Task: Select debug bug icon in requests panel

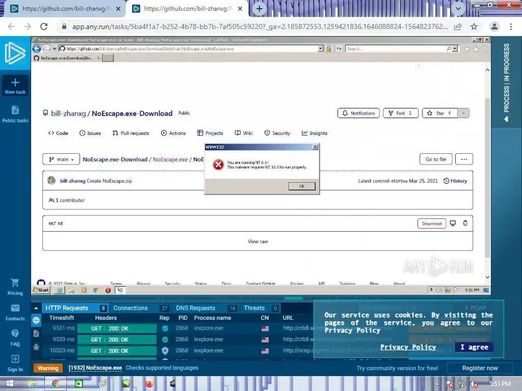Action: (x=36, y=347)
